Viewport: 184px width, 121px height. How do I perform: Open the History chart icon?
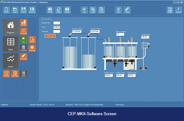pos(23,31)
